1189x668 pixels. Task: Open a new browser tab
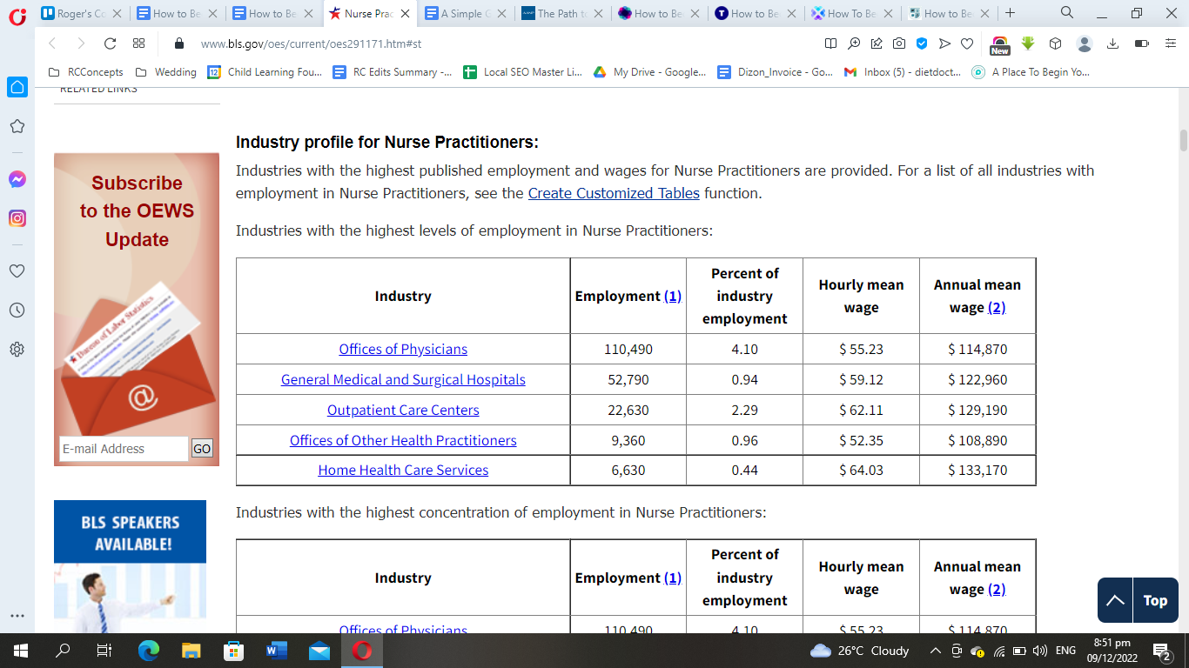[x=1010, y=13]
